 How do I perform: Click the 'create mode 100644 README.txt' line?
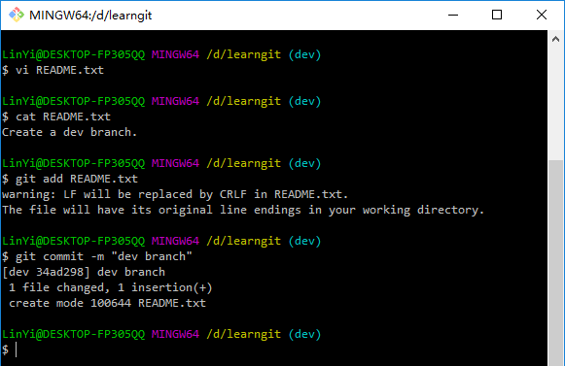click(x=107, y=303)
